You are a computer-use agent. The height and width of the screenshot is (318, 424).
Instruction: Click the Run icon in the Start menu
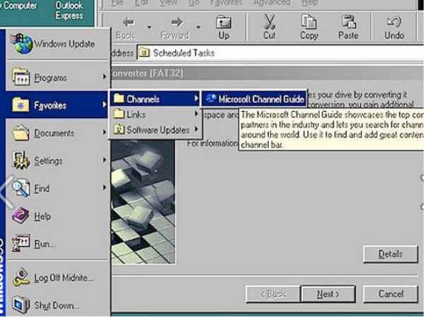coord(20,243)
